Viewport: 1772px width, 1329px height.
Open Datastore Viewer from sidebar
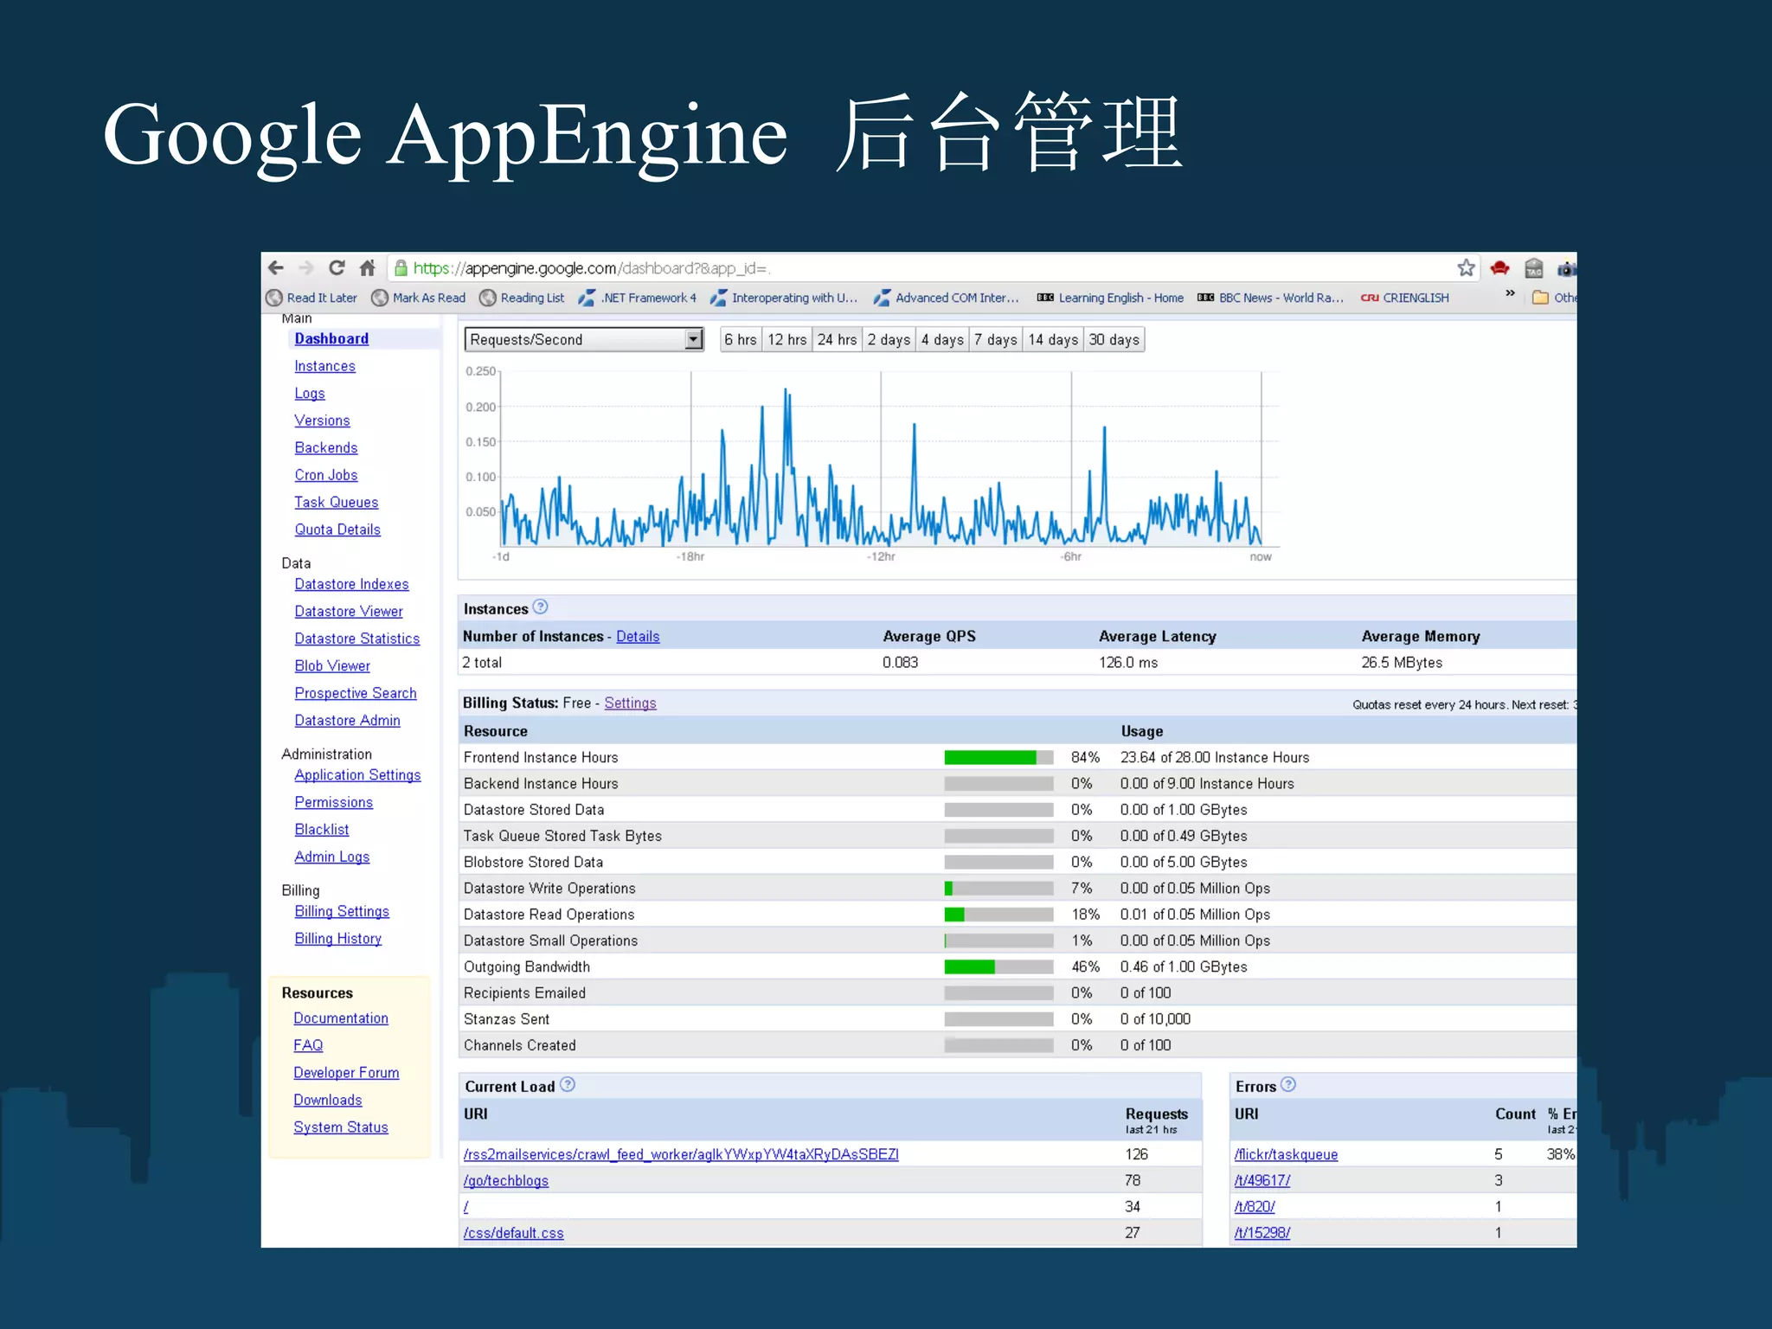point(348,612)
